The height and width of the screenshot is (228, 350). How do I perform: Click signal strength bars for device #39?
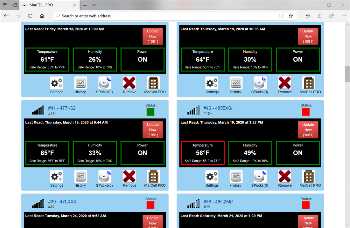[x=38, y=204]
